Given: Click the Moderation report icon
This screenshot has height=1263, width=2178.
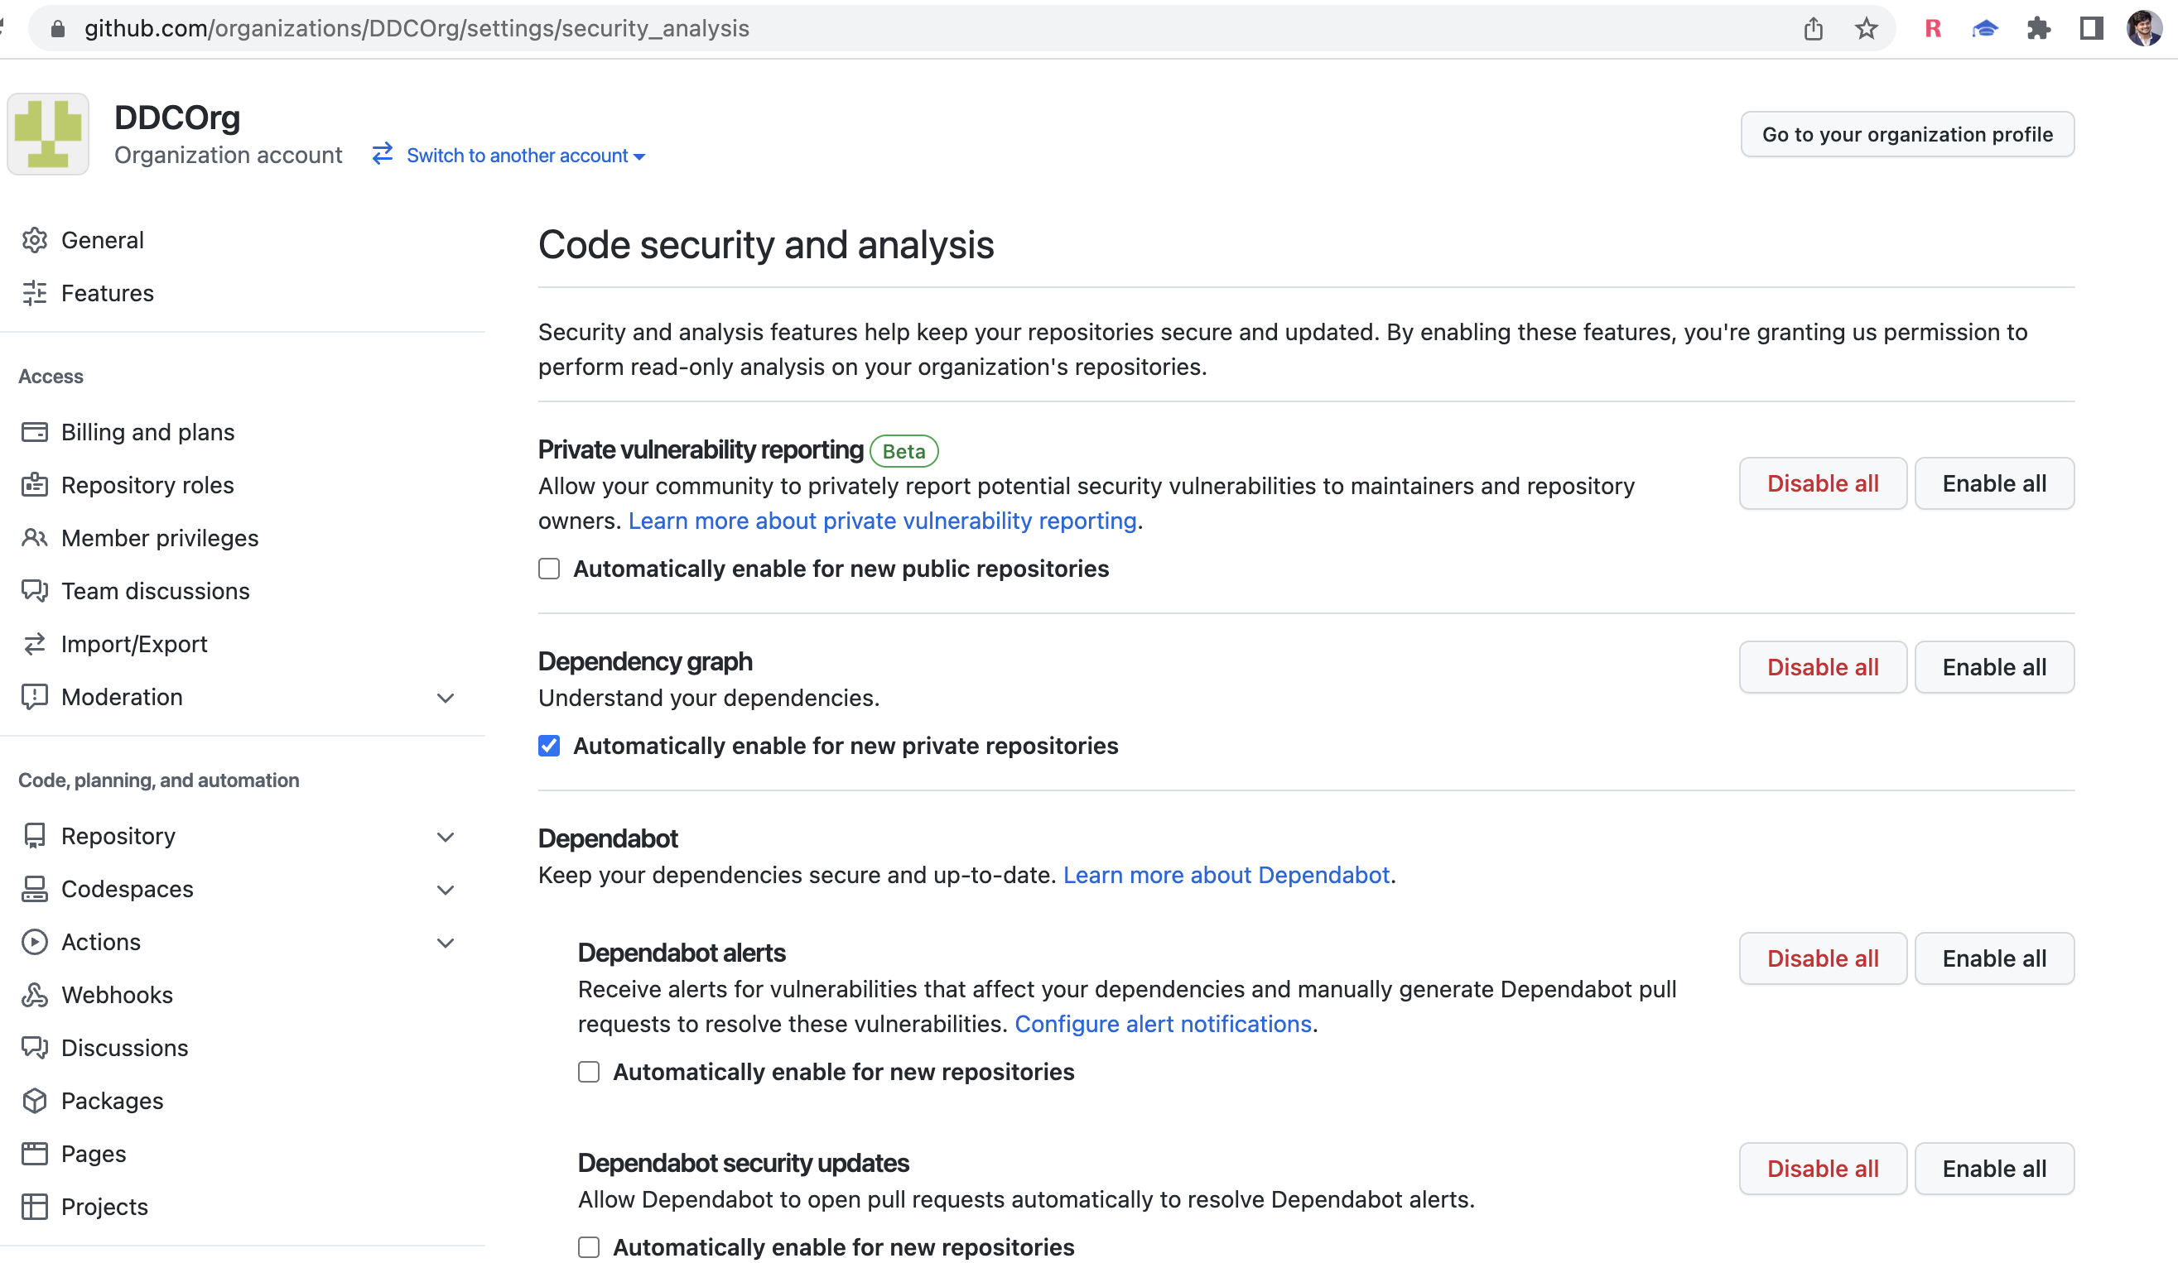Looking at the screenshot, I should click(x=35, y=697).
